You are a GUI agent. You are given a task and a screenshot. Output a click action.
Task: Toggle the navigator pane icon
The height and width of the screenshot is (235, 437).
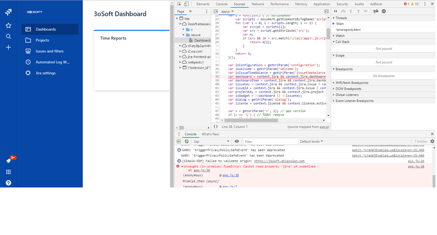pos(215,11)
